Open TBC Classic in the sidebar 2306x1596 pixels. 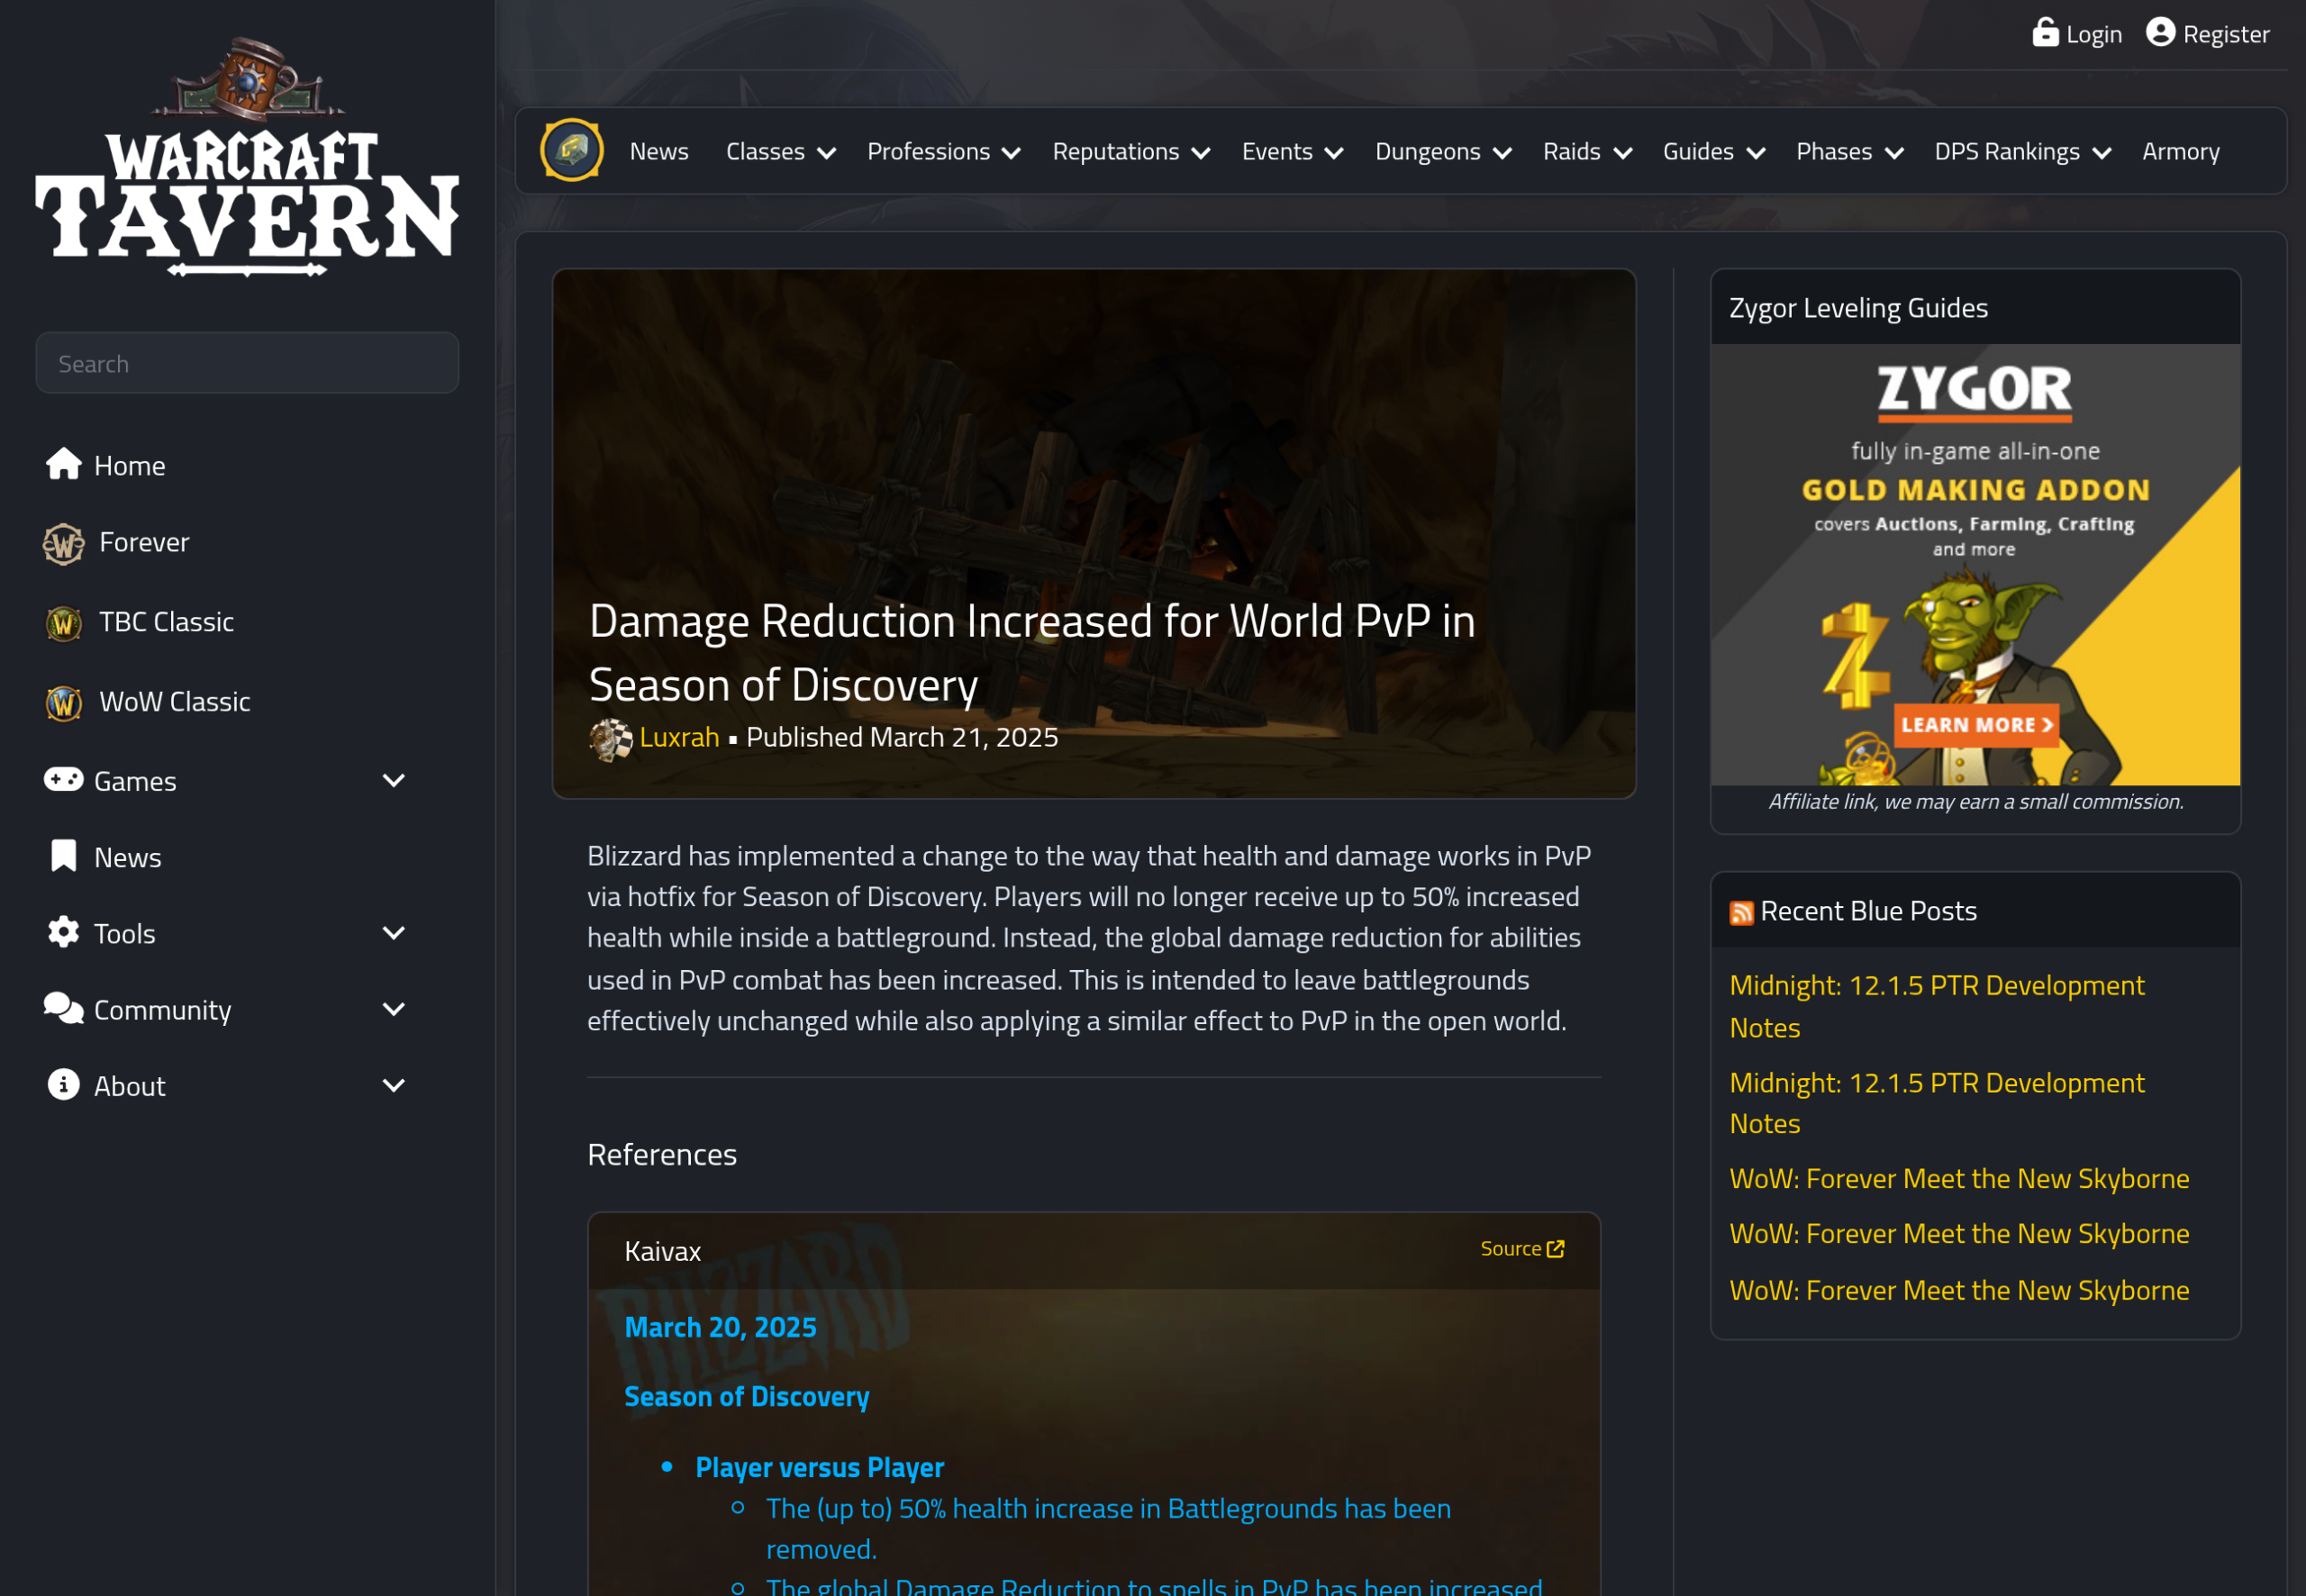pyautogui.click(x=166, y=622)
